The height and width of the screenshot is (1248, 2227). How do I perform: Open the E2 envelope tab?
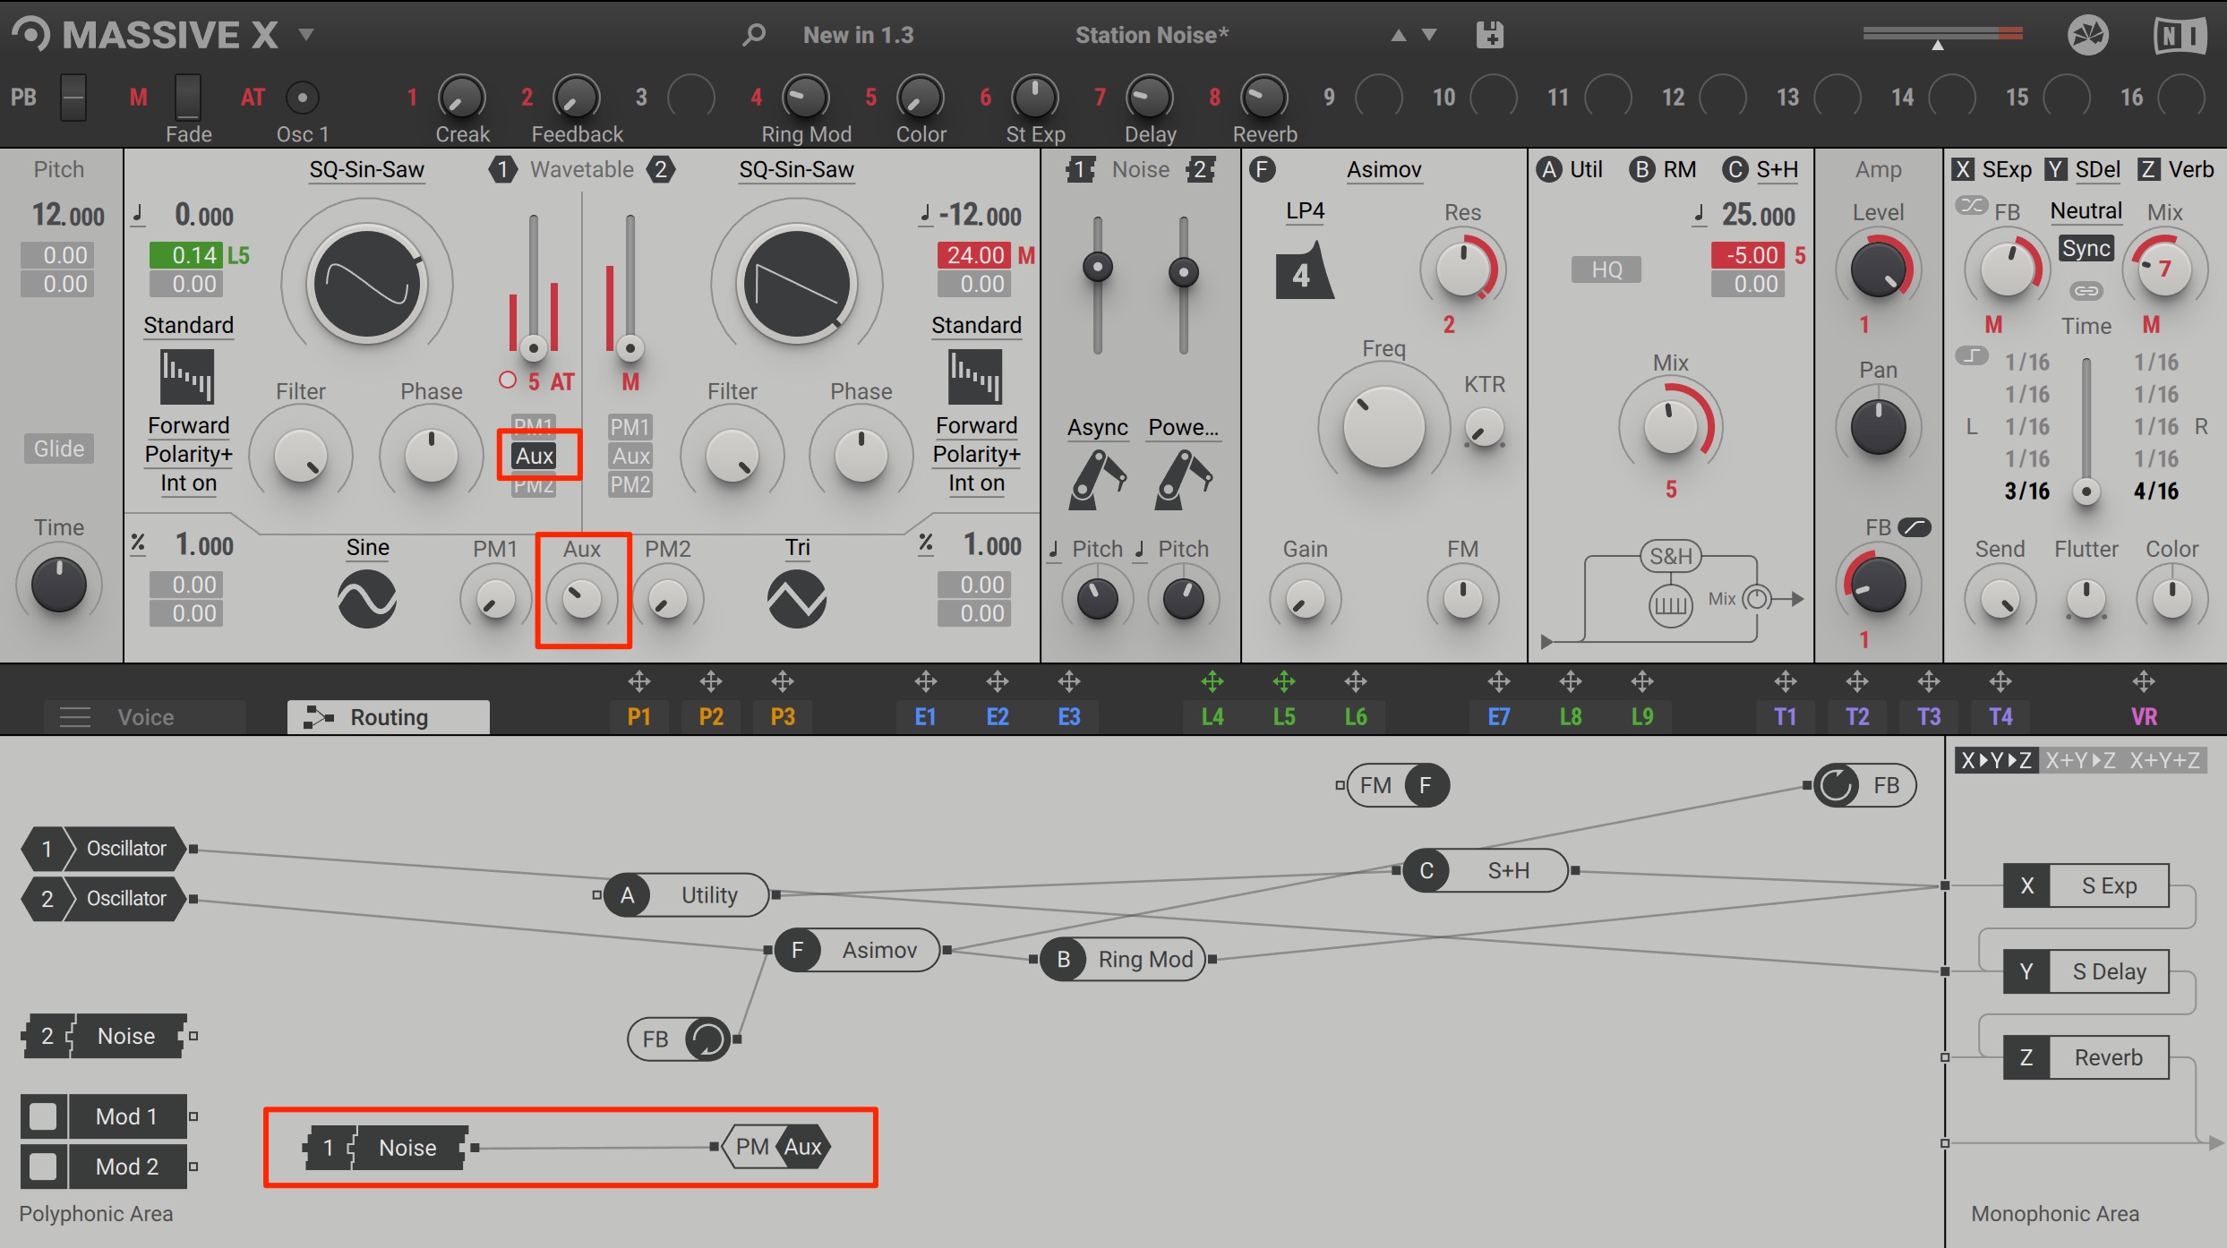pos(998,717)
